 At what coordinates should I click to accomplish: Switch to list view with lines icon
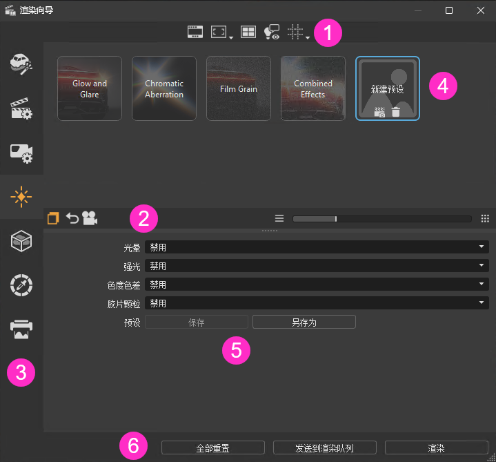tap(279, 218)
